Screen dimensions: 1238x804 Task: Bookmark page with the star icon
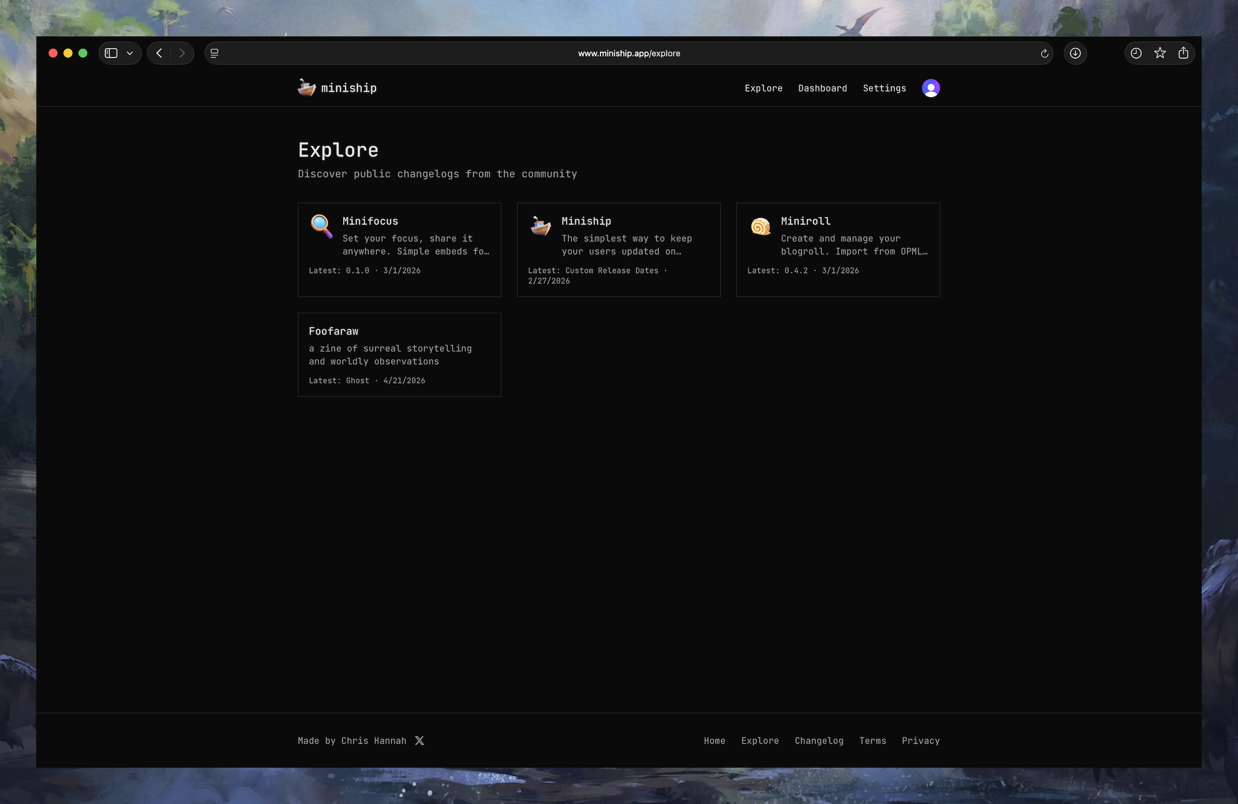click(1160, 53)
